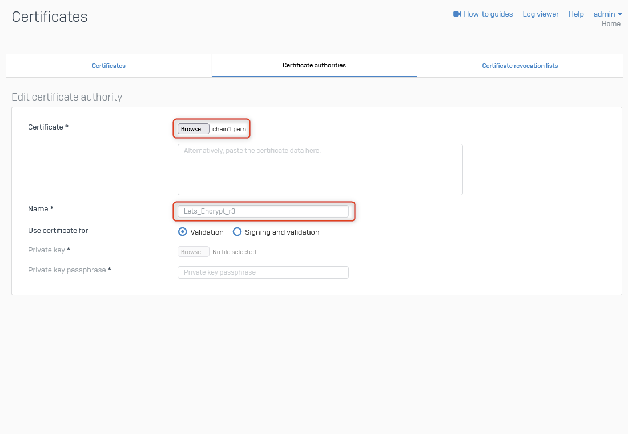Click the Edit certificate authority heading

click(x=67, y=97)
